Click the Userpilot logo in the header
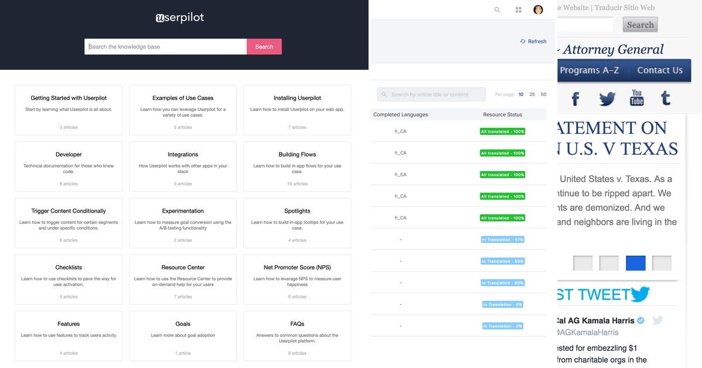This screenshot has height=368, width=702. click(180, 18)
